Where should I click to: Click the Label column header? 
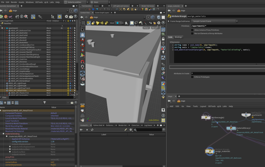click(104, 135)
